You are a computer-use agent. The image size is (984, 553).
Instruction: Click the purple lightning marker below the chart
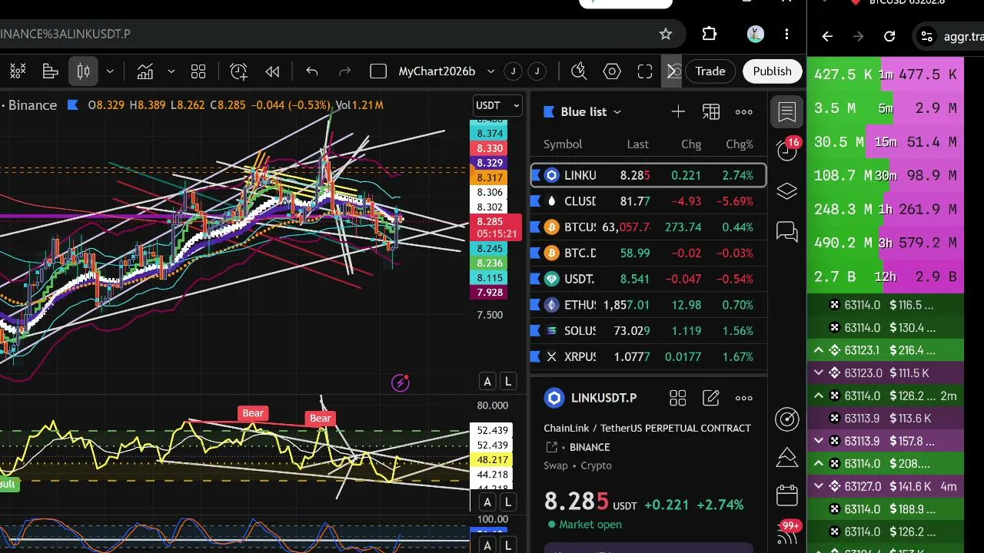click(x=401, y=382)
